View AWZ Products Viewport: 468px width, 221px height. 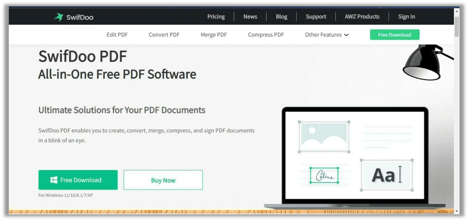point(362,17)
